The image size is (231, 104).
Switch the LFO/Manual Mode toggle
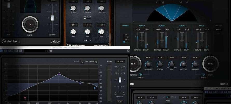(168, 97)
